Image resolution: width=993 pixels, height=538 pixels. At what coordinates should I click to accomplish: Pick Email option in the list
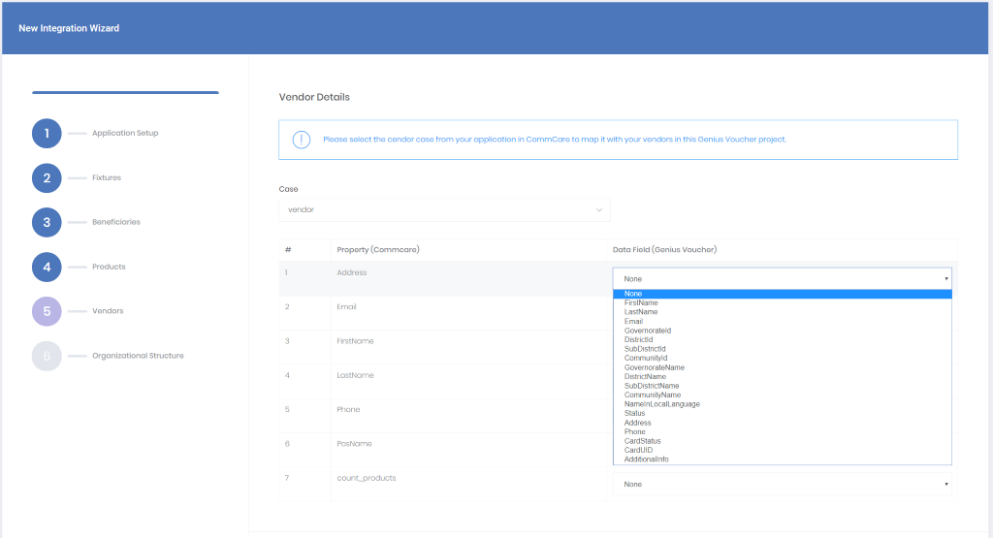coord(633,322)
